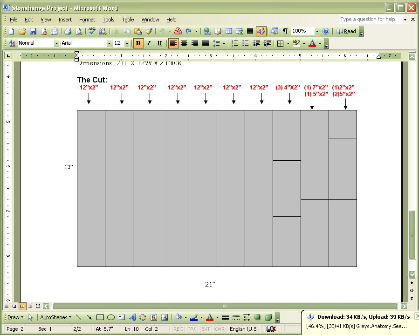The width and height of the screenshot is (419, 335).
Task: Expand the Arial font name dropdown
Action: tap(110, 43)
